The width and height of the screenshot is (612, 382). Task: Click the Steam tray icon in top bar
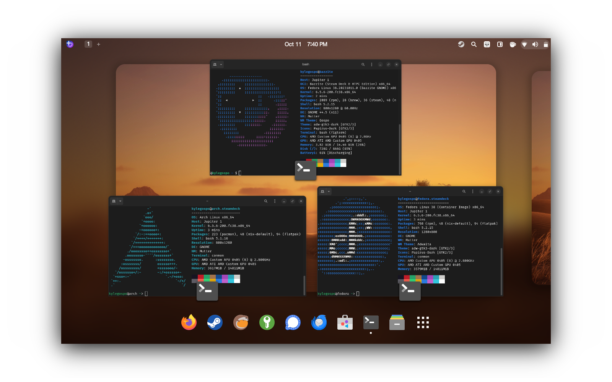tap(461, 44)
